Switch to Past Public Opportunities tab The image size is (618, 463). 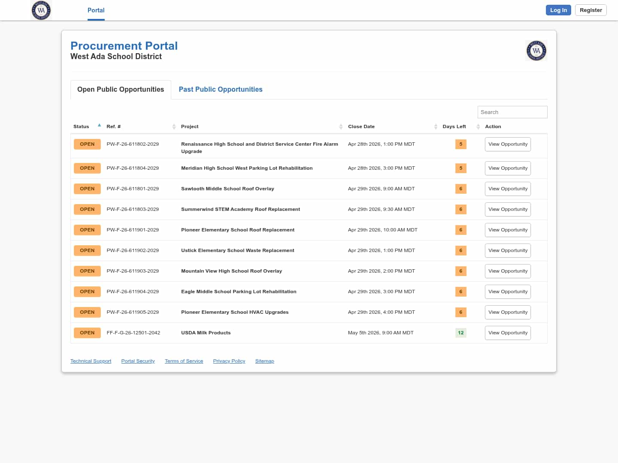click(221, 89)
